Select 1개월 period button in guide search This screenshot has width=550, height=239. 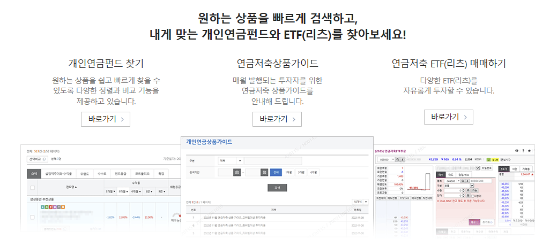pyautogui.click(x=288, y=172)
